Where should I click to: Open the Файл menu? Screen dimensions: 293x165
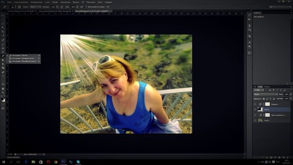pyautogui.click(x=9, y=2)
